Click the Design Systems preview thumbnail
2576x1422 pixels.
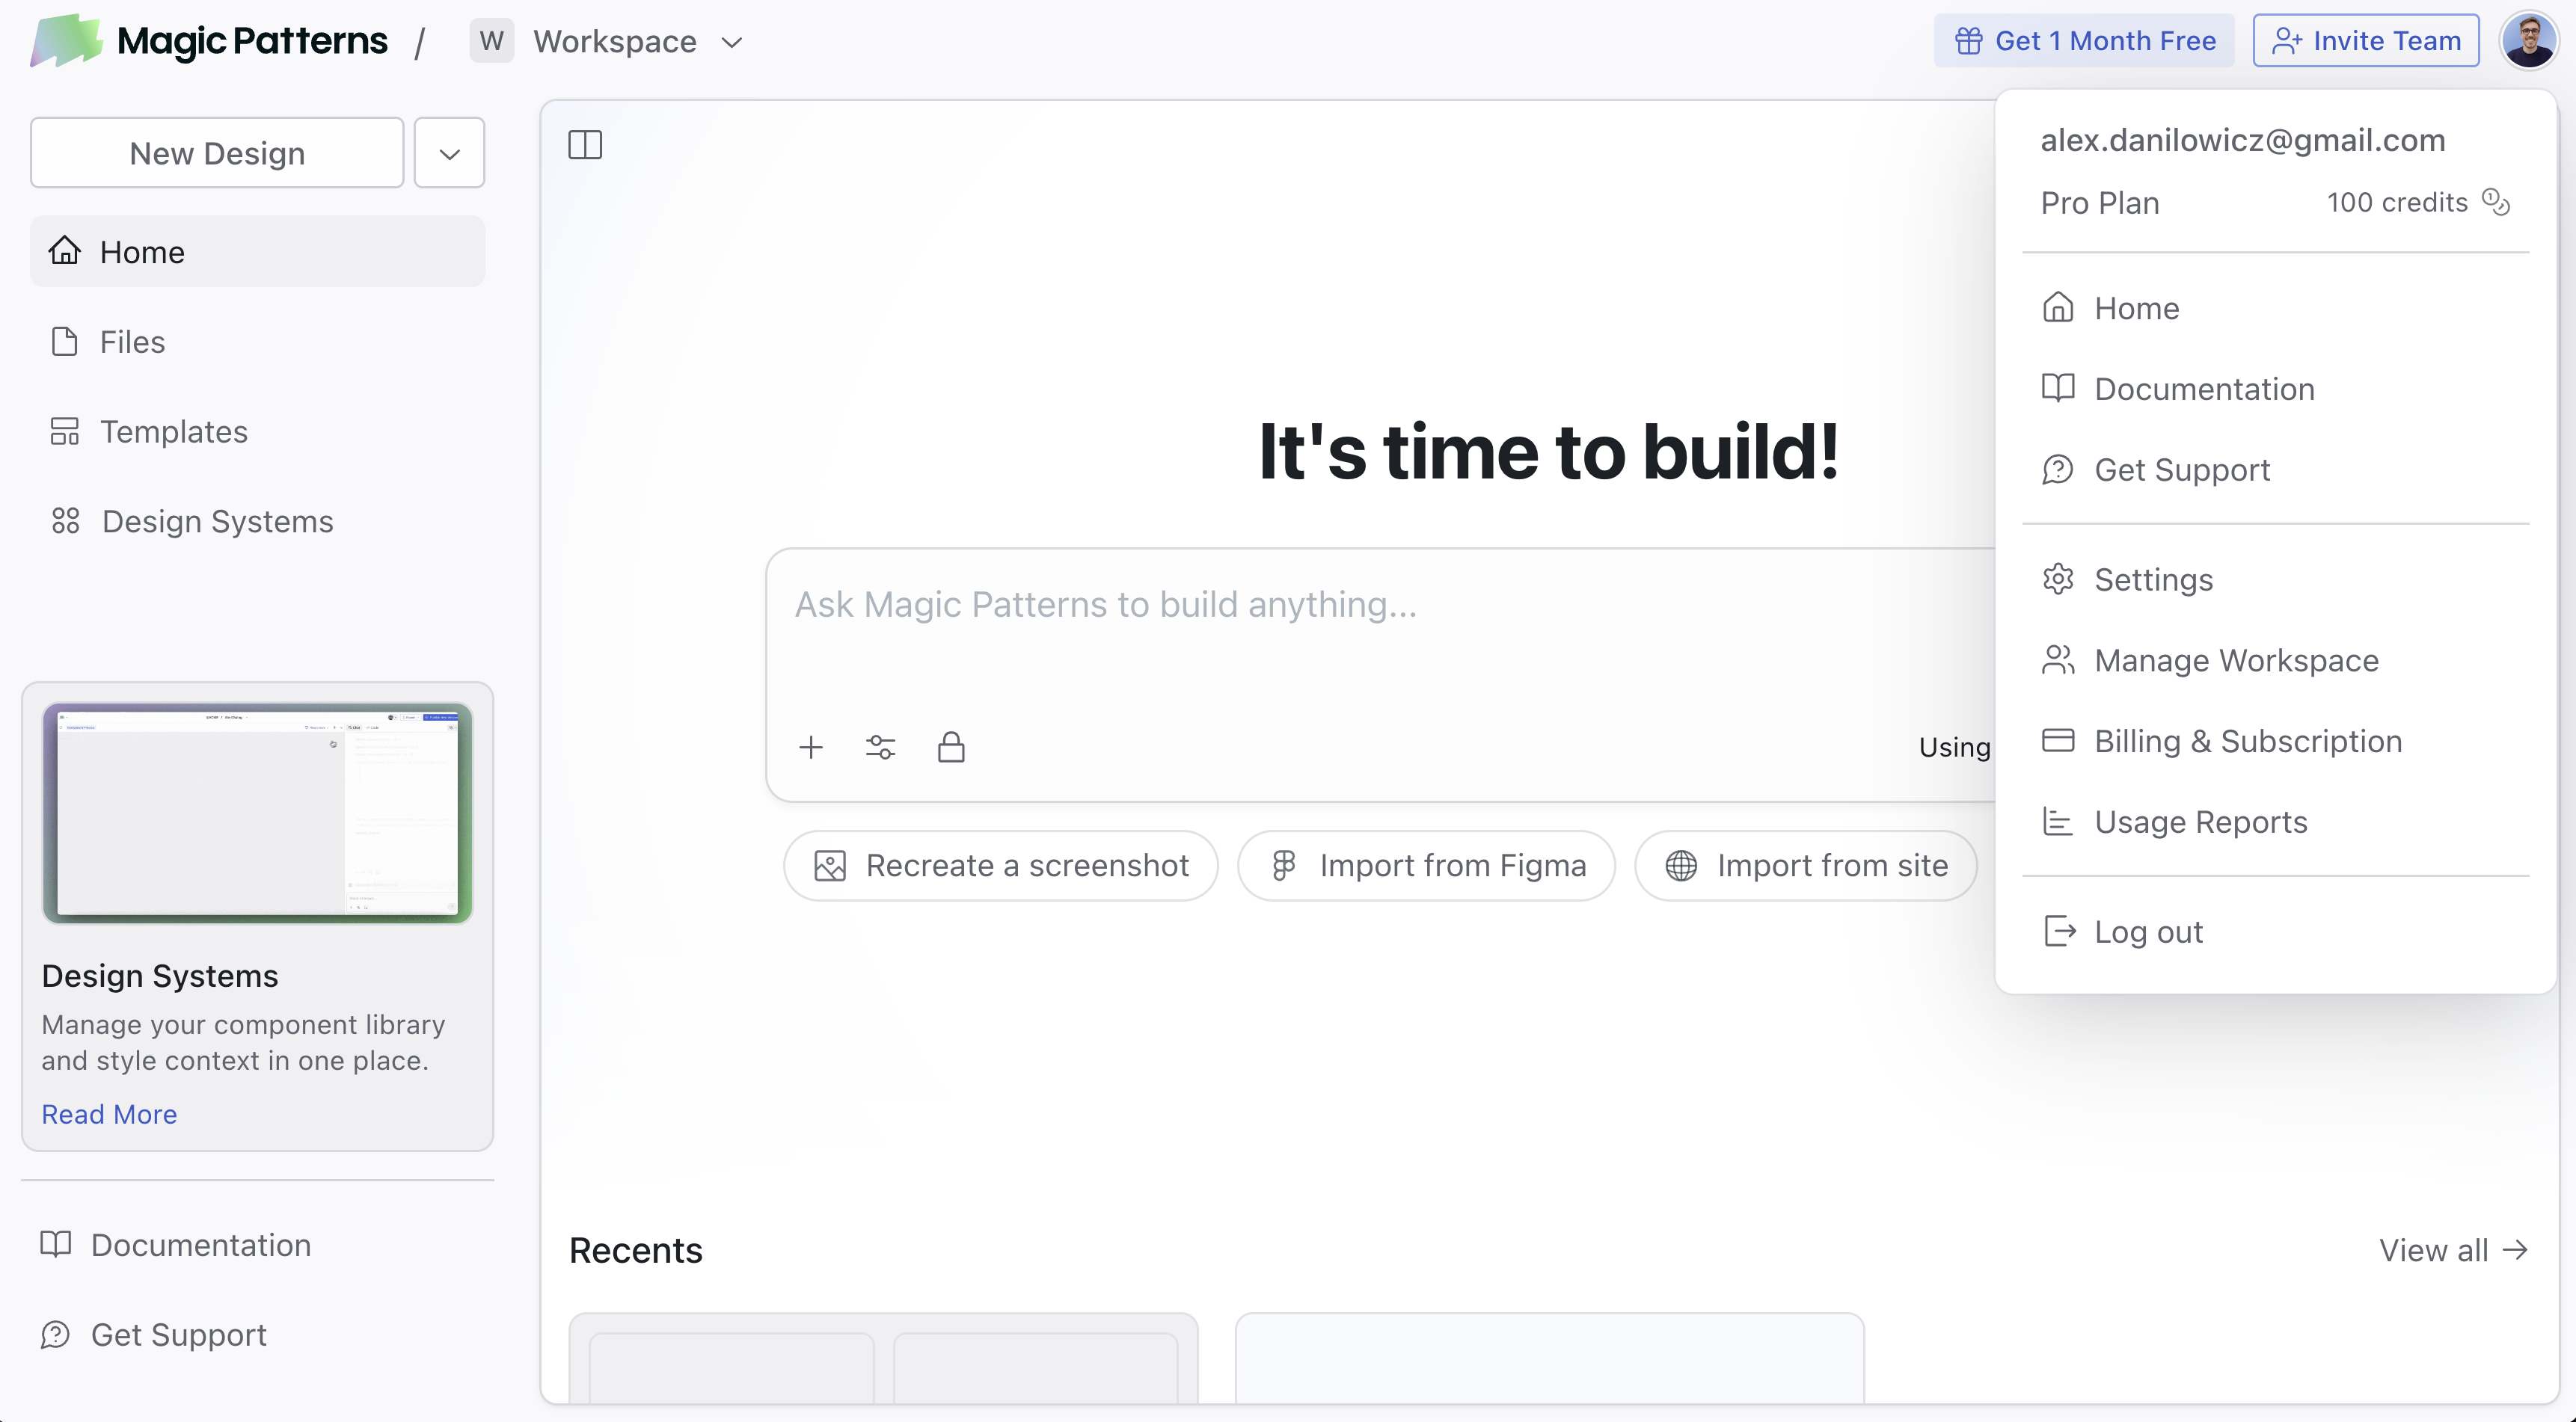tap(257, 813)
